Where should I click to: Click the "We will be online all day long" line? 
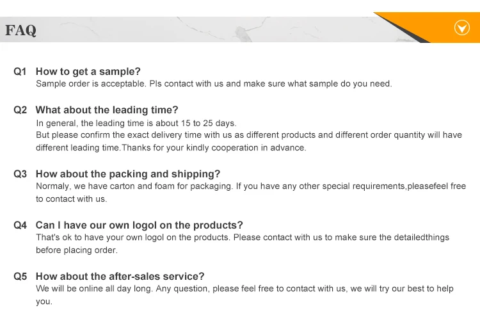(x=244, y=289)
